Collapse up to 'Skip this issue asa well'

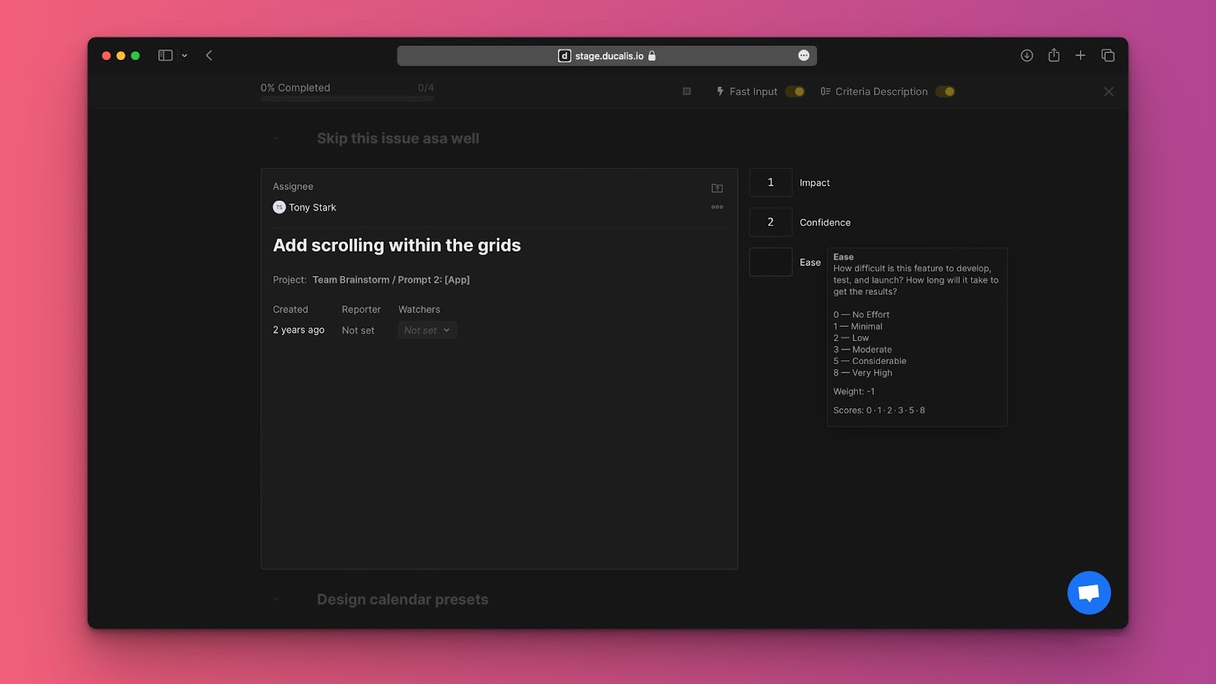tap(276, 138)
